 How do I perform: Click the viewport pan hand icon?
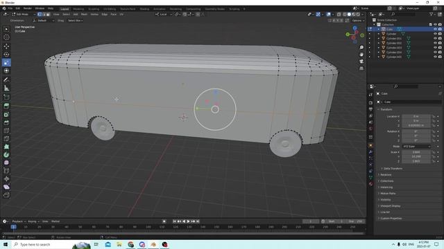tap(361, 55)
